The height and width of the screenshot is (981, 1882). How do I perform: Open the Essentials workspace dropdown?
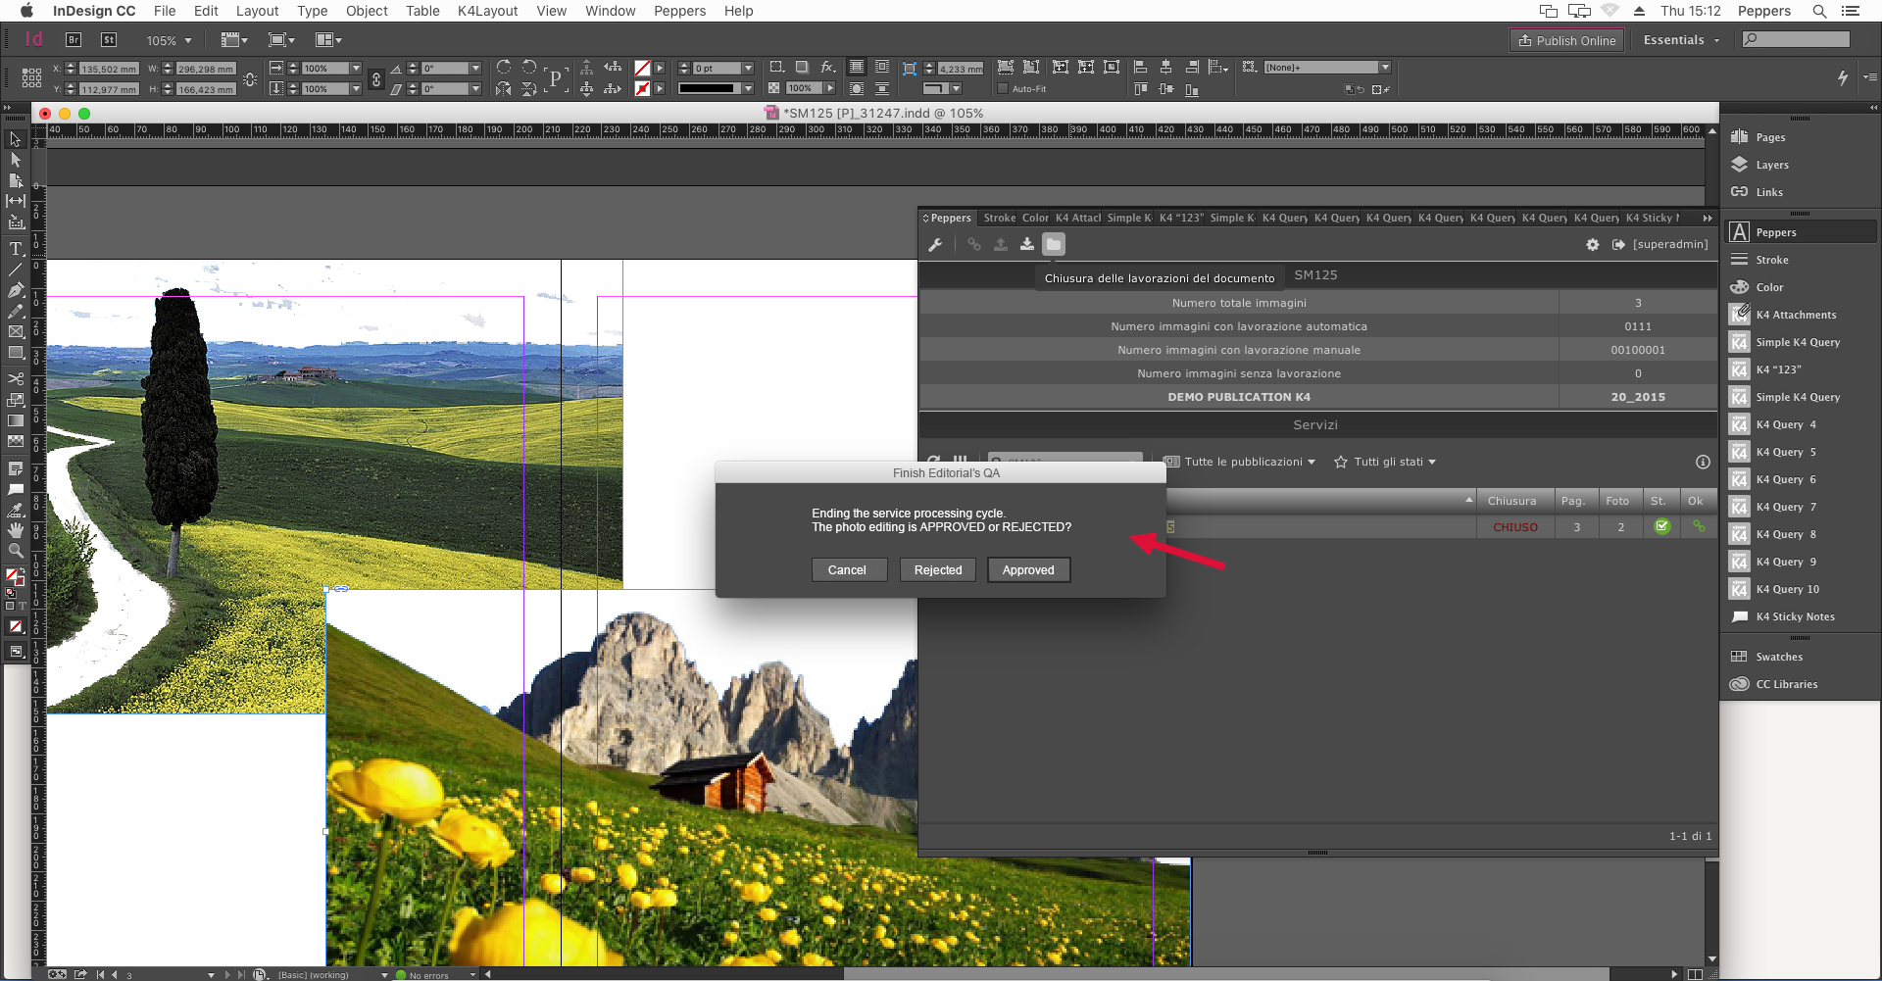click(1681, 40)
